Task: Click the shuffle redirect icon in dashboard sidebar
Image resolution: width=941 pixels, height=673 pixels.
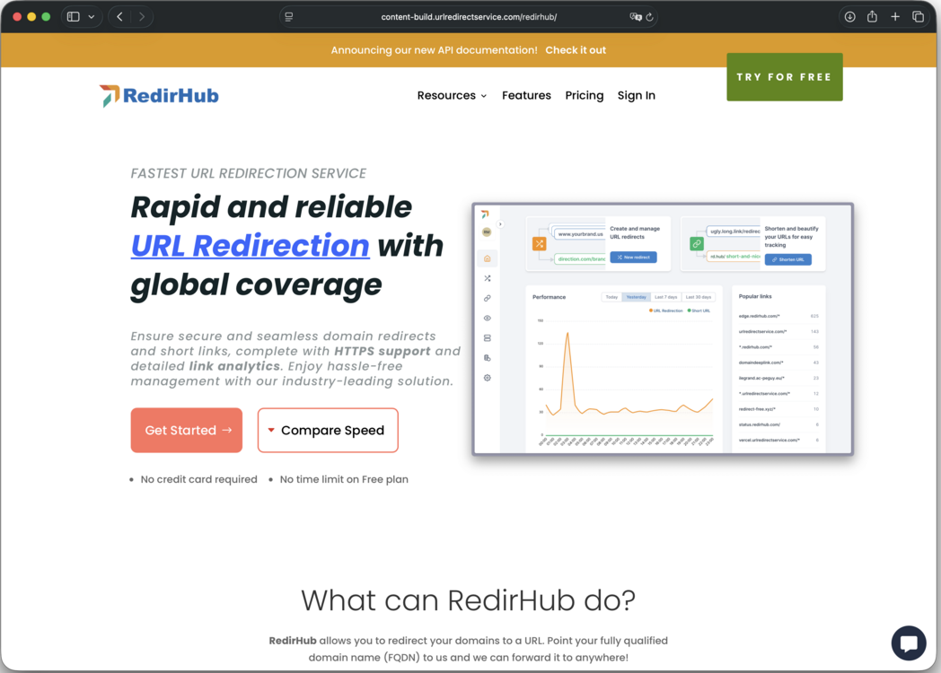Action: (x=488, y=278)
